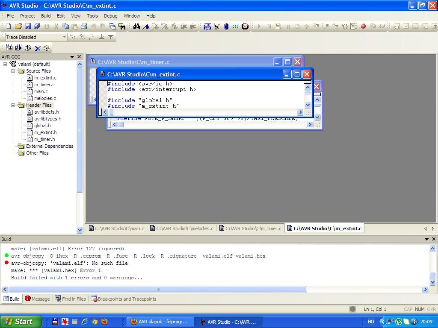Toggle breakpoint with red circle icon
Viewport: 438px width, 328px height.
tap(363, 26)
